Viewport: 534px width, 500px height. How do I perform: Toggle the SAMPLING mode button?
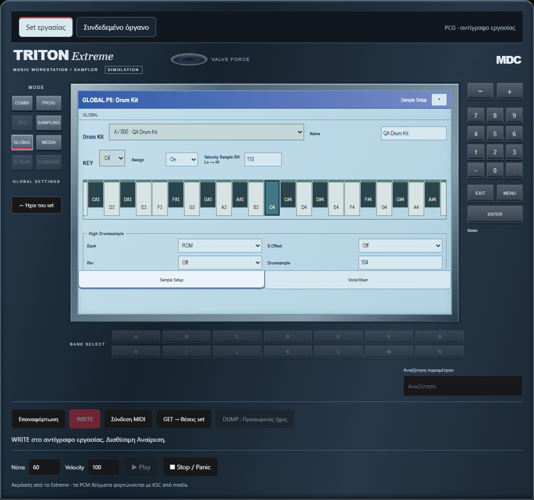49,123
